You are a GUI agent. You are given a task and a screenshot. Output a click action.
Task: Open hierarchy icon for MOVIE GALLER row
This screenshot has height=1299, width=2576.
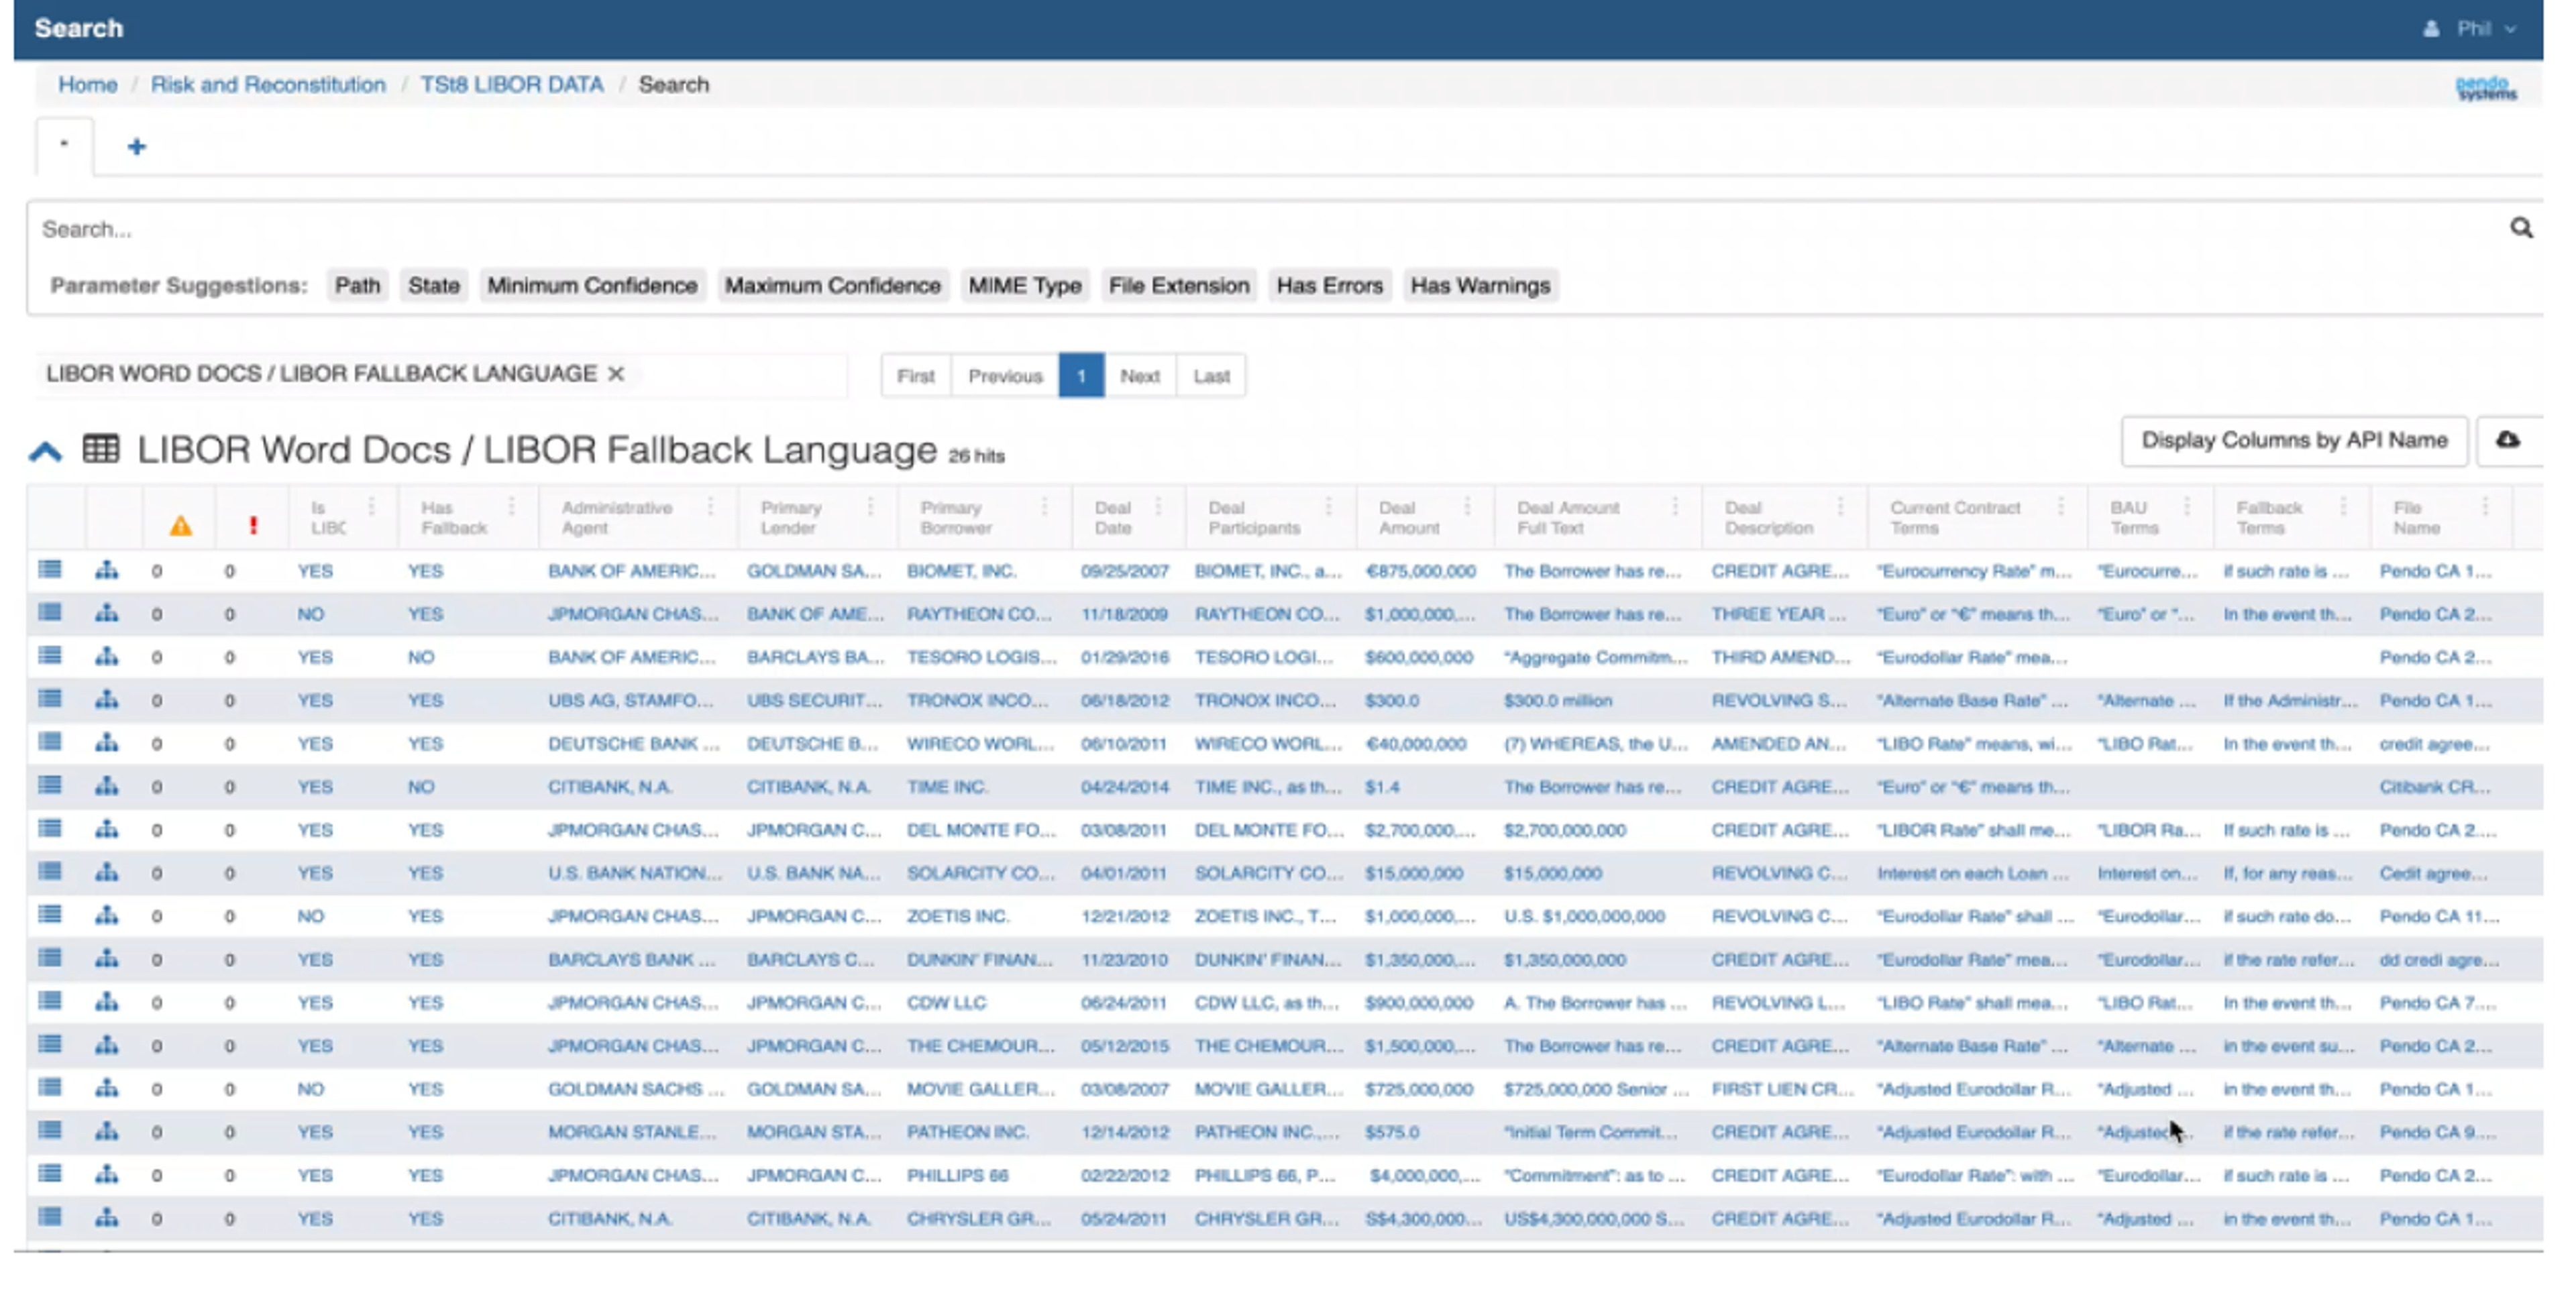[106, 1088]
